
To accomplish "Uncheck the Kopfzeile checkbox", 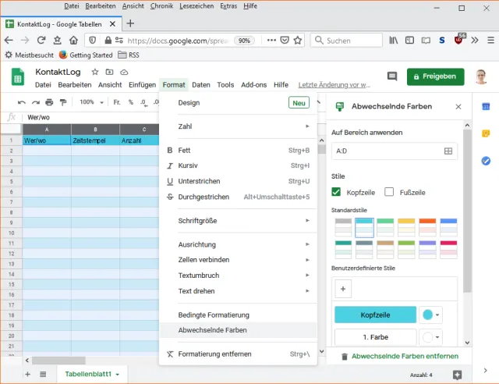I will (x=337, y=192).
